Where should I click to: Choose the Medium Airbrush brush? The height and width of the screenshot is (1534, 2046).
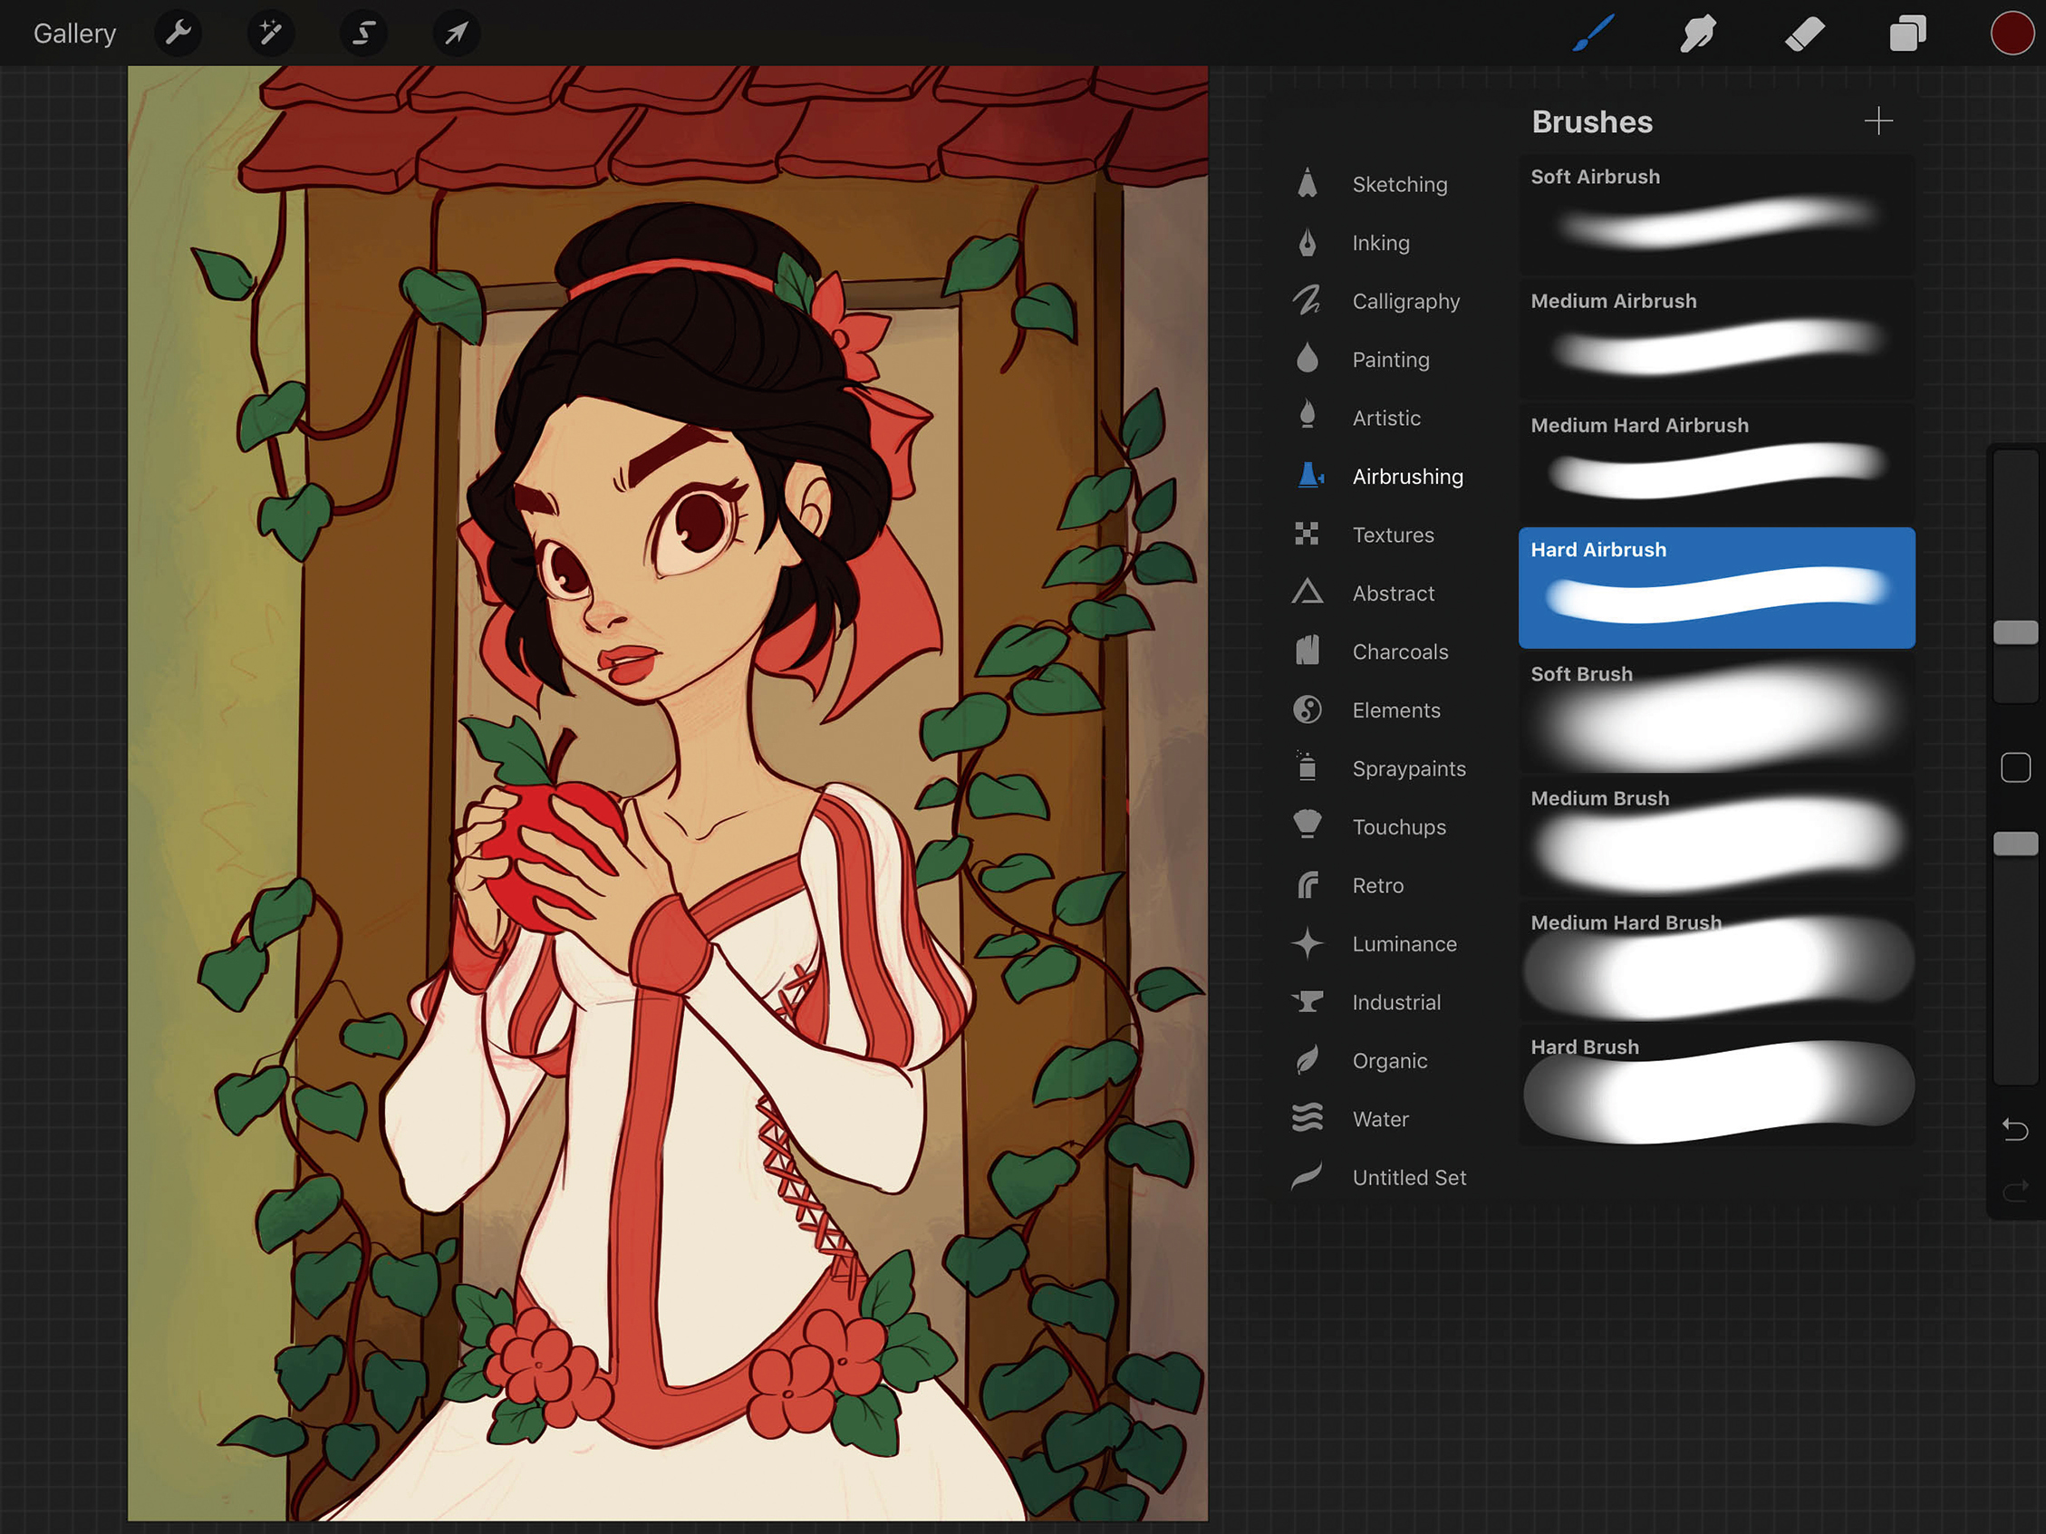pos(1717,339)
